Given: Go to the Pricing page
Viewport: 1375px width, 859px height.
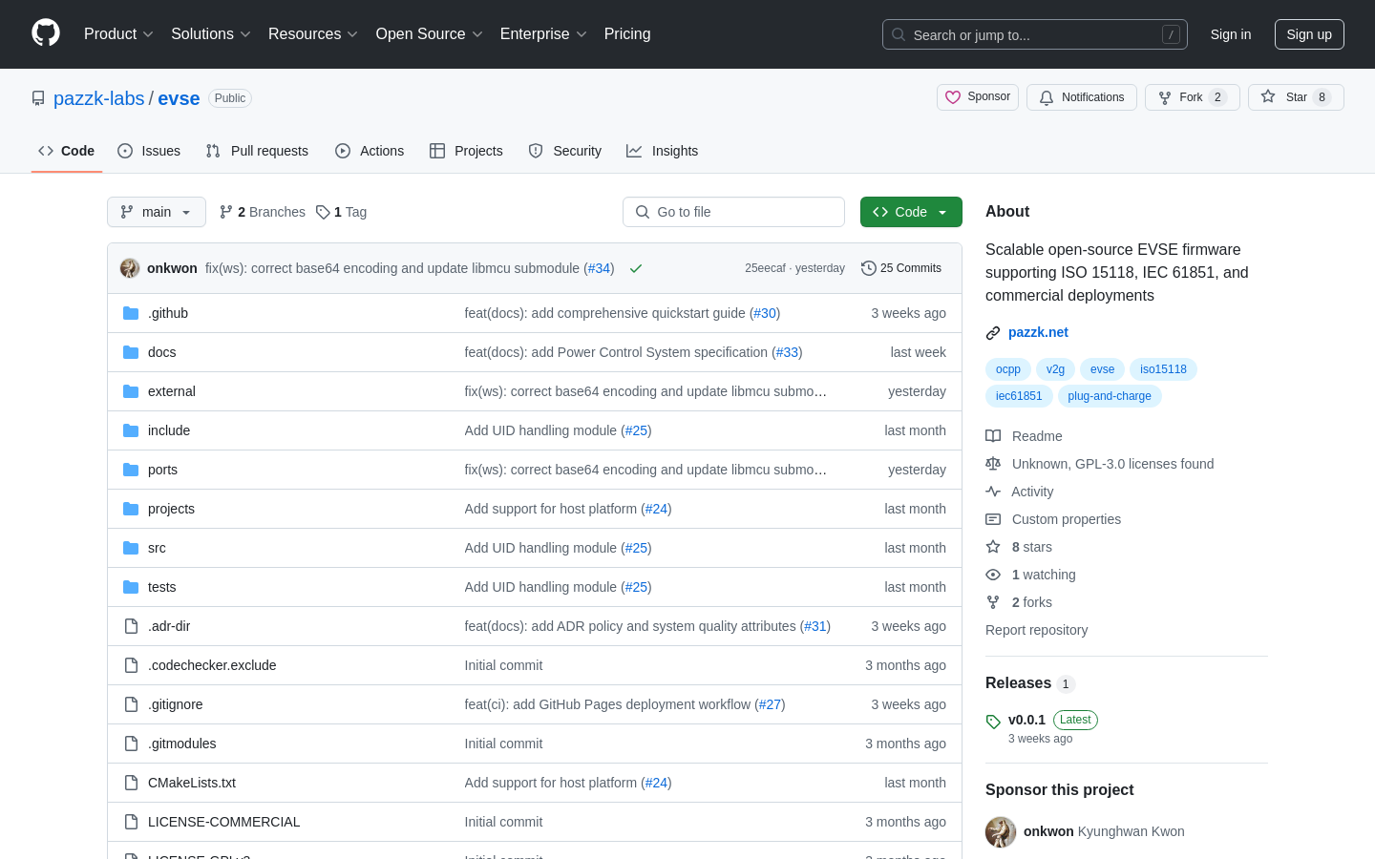Looking at the screenshot, I should coord(627,34).
